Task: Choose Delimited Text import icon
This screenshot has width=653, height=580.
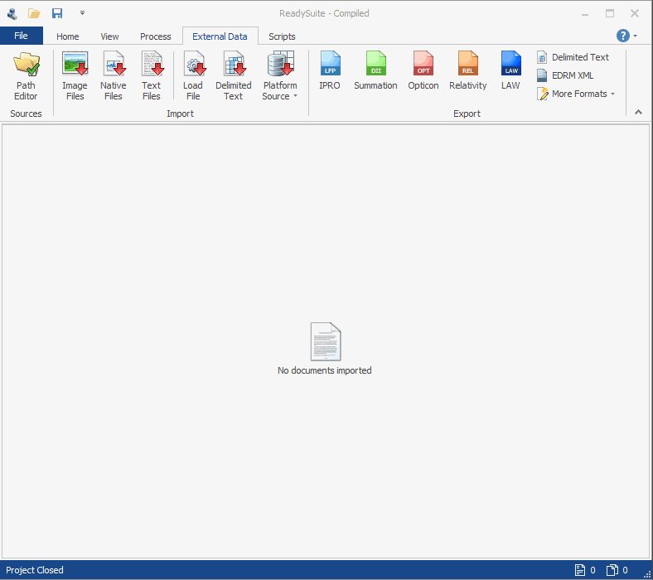Action: point(233,75)
